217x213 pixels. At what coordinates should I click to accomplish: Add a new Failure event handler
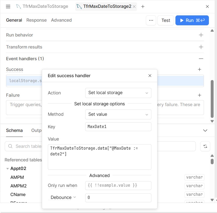199,95
